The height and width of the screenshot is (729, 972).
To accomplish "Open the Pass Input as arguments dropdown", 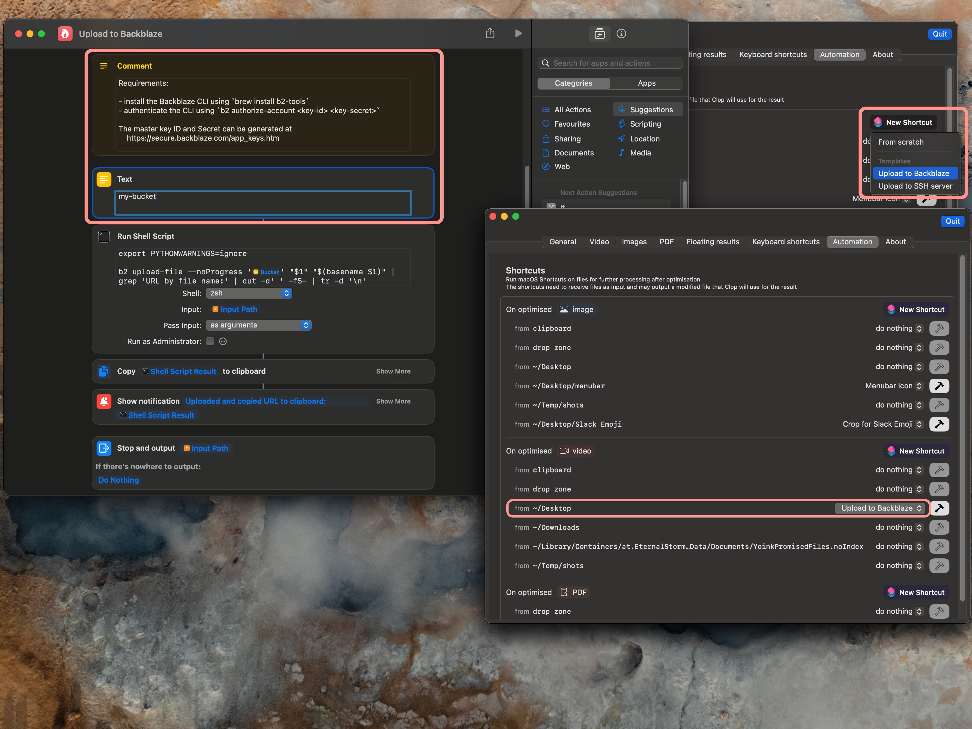I will (258, 325).
